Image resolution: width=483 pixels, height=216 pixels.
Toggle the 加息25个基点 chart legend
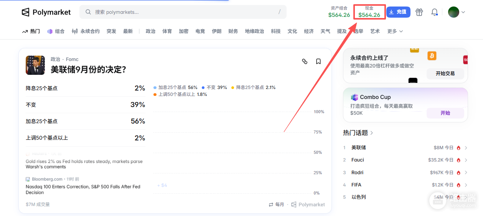175,87
